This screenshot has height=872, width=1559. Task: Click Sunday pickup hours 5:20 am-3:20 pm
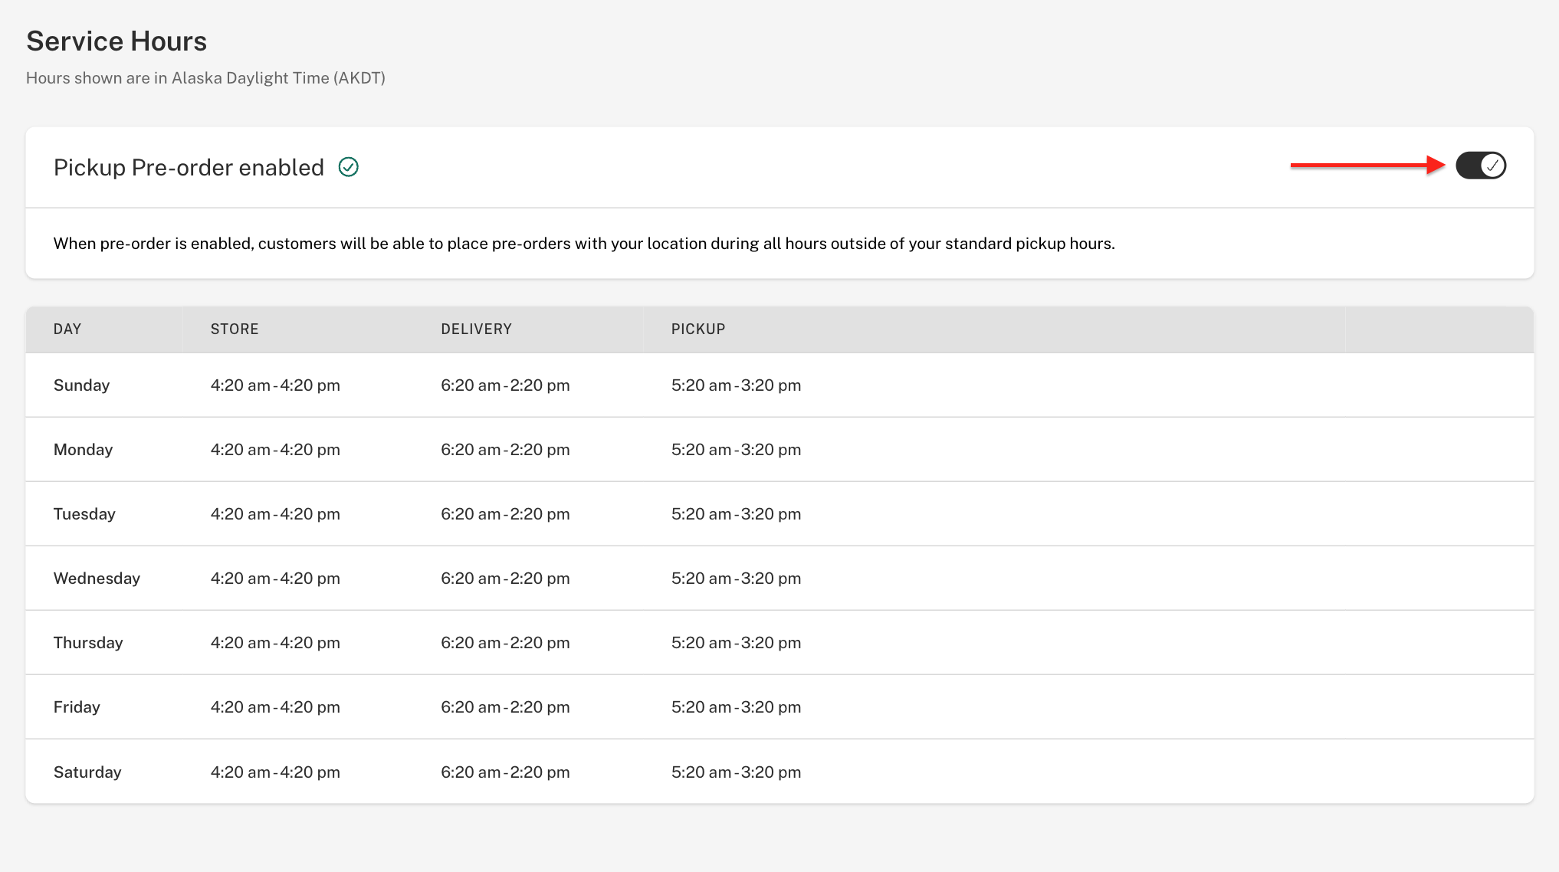[x=736, y=385]
